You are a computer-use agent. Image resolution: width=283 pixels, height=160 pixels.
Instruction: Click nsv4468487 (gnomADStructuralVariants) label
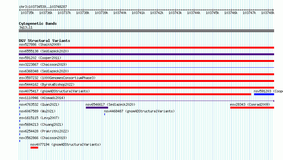point(139,111)
